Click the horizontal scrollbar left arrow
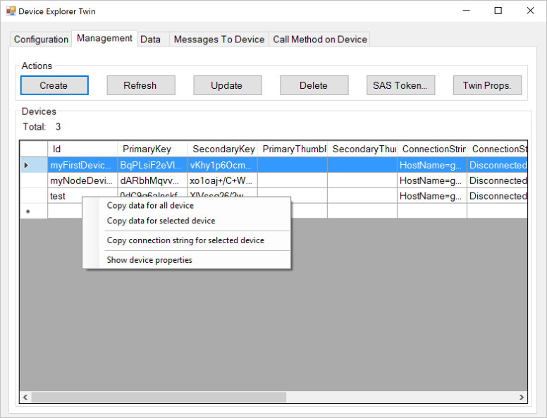This screenshot has height=418, width=547. click(x=25, y=397)
